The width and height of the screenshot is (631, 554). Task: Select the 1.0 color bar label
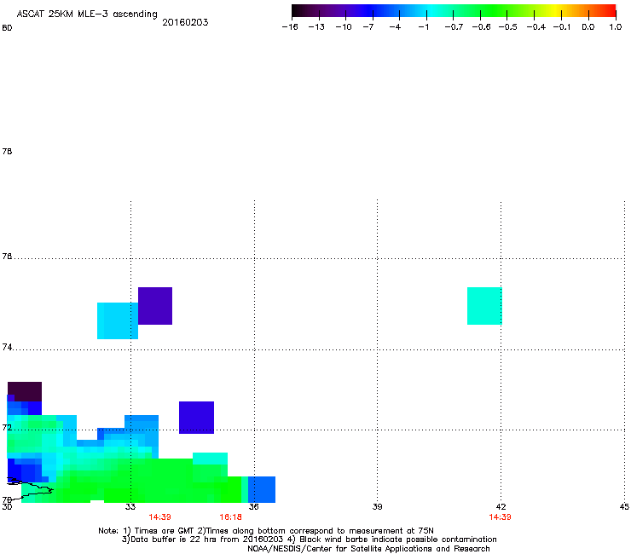point(616,27)
